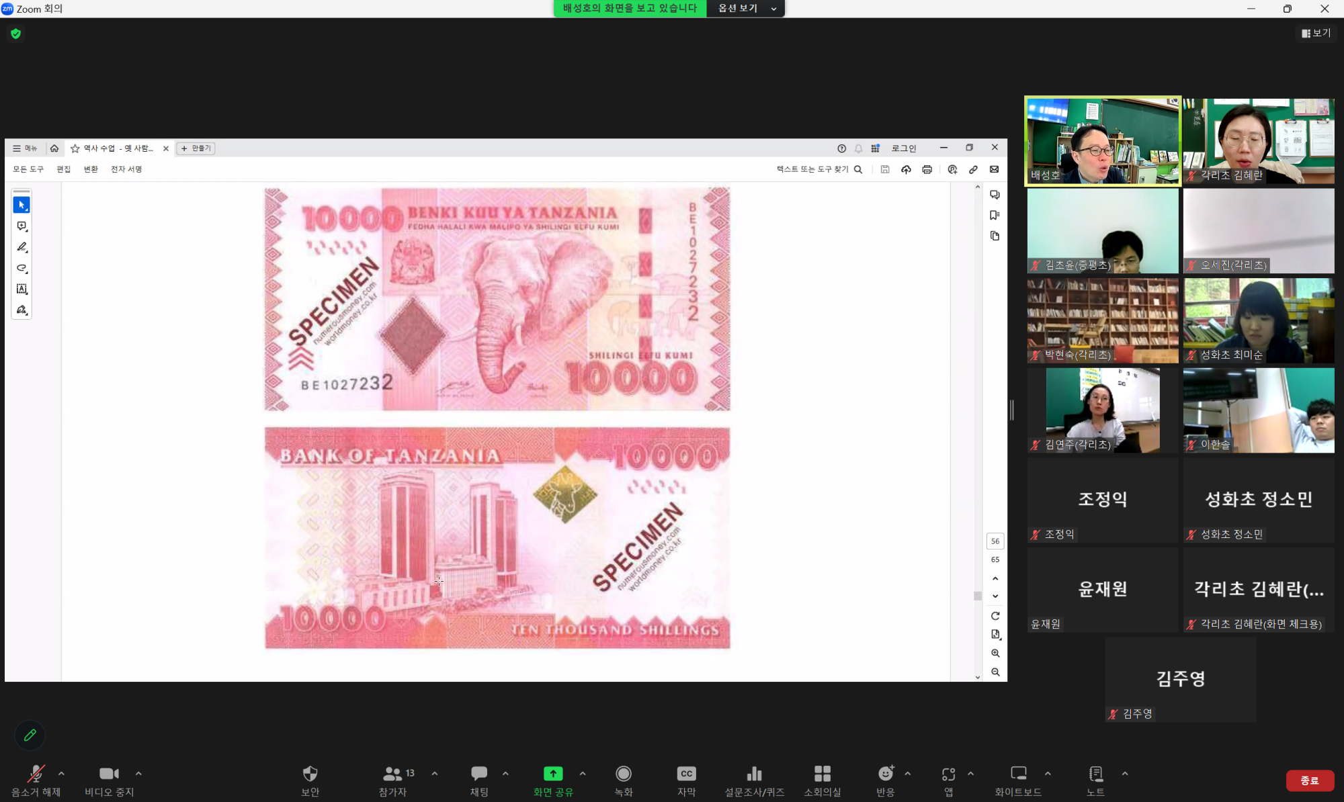Open the 보기 view button
The width and height of the screenshot is (1344, 802).
point(1316,33)
